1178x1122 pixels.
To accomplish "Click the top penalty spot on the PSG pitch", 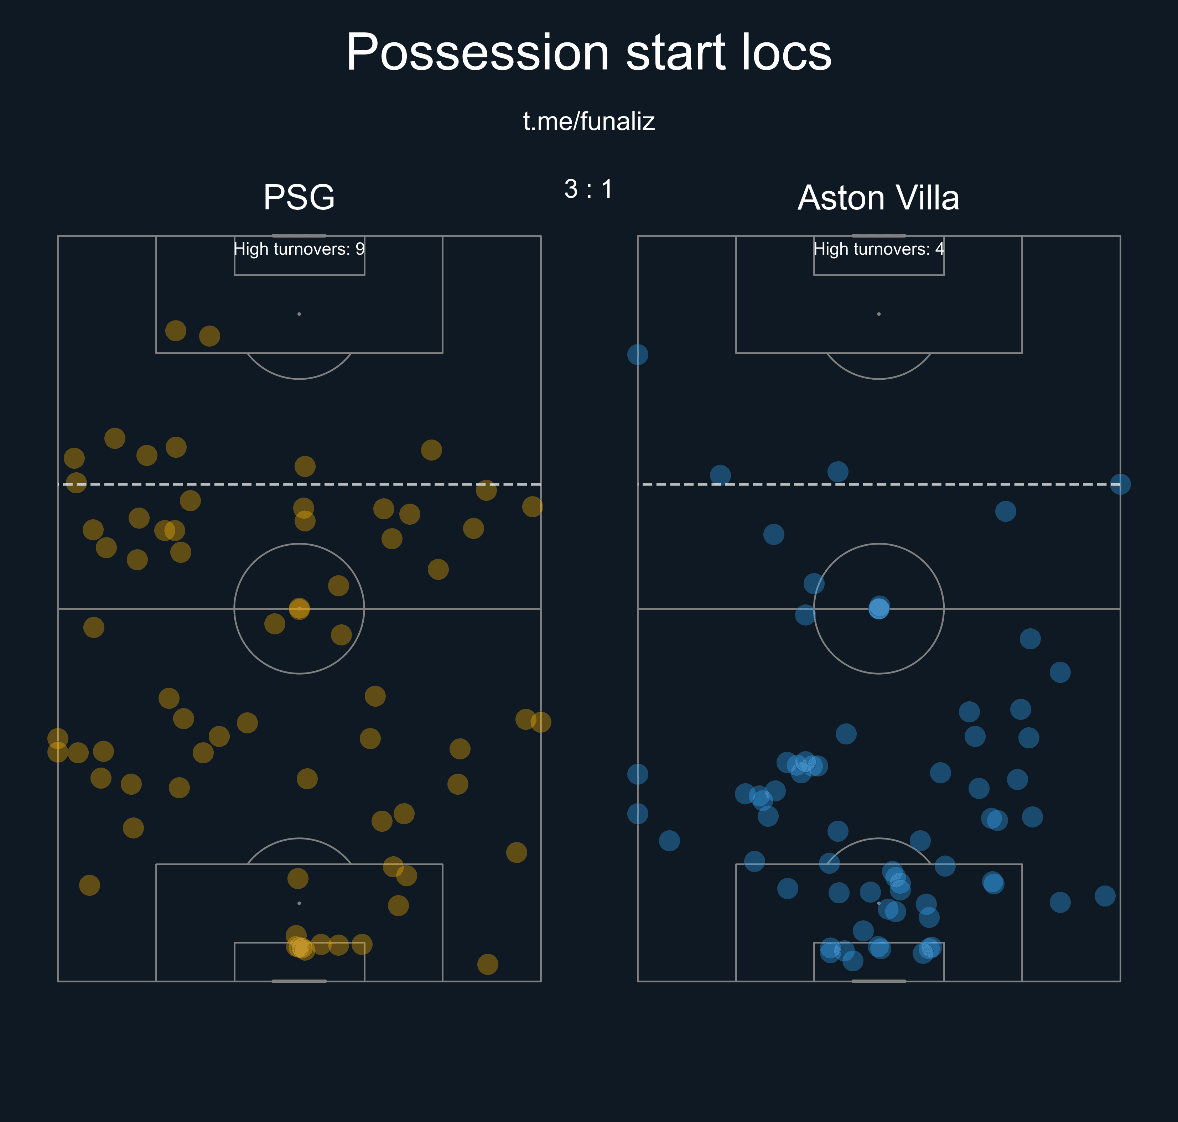I will pos(299,314).
